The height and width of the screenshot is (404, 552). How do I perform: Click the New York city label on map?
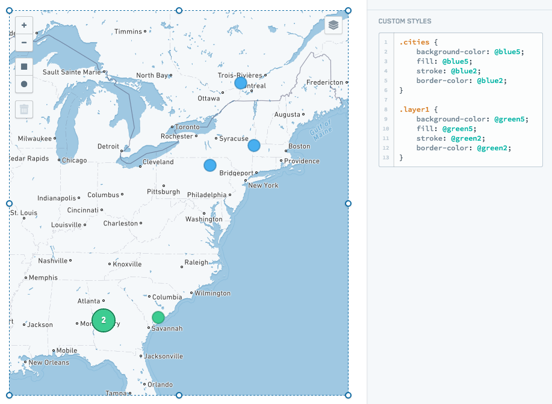click(x=263, y=185)
